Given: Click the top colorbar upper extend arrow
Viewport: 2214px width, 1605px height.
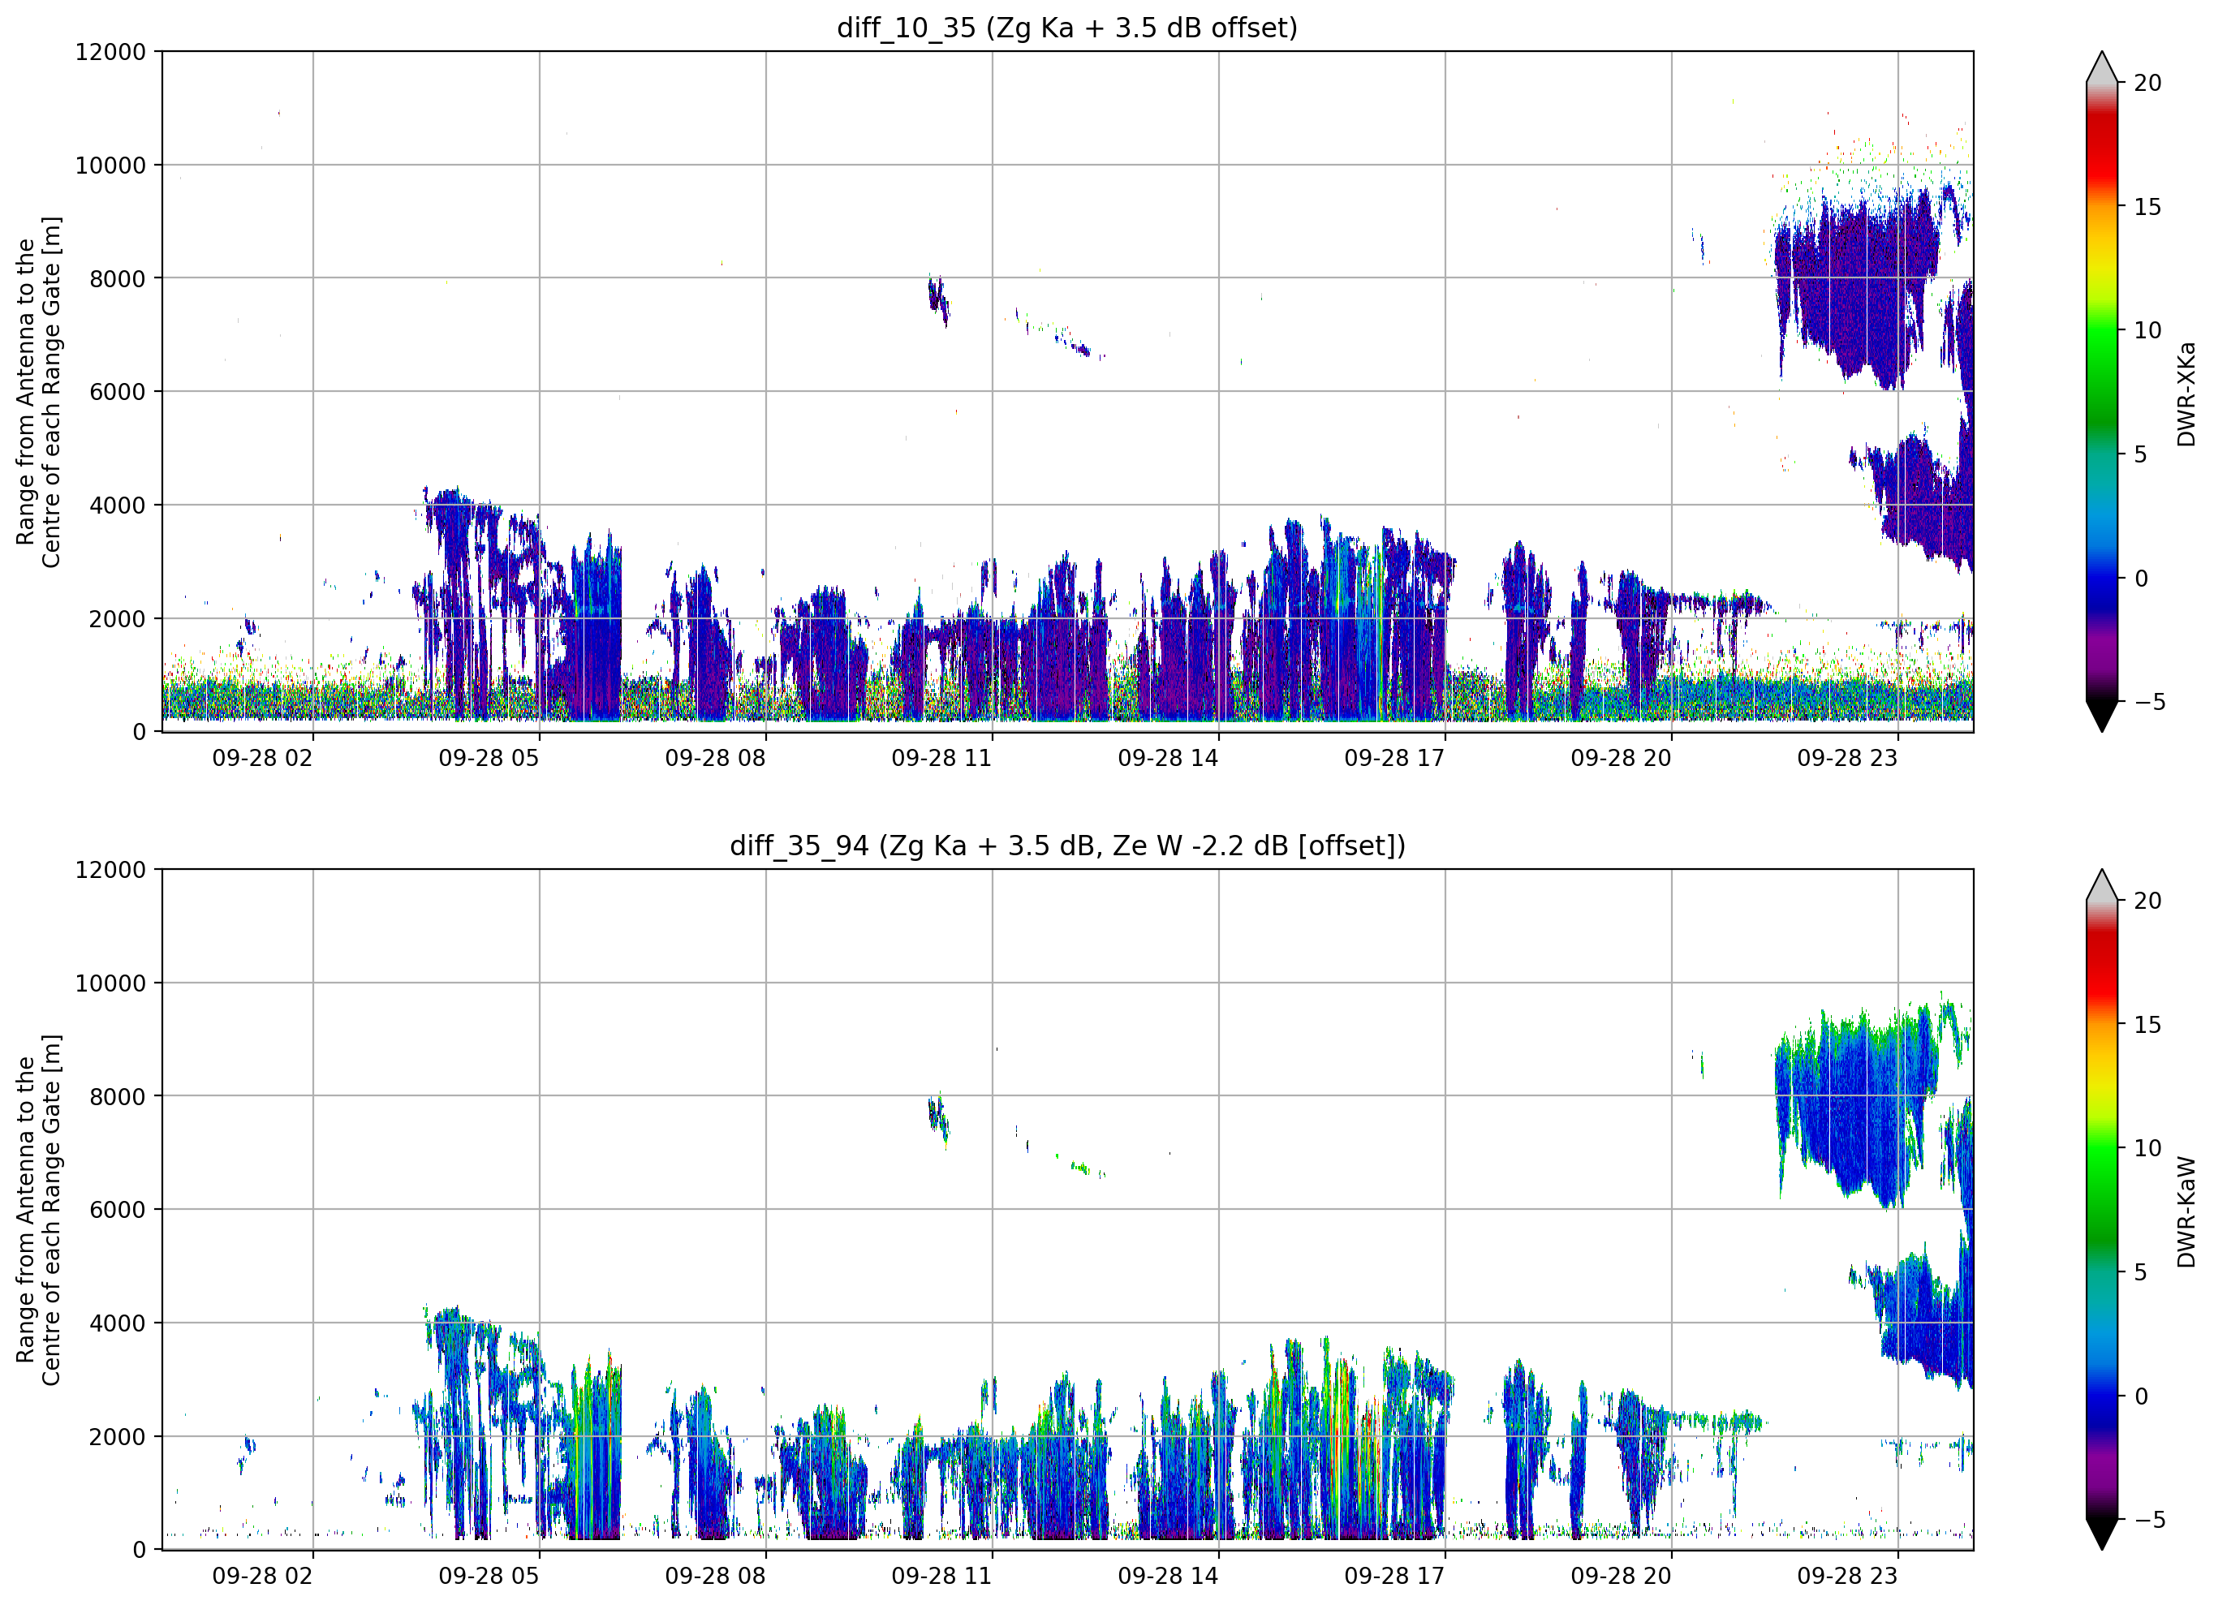Looking at the screenshot, I should [2102, 67].
